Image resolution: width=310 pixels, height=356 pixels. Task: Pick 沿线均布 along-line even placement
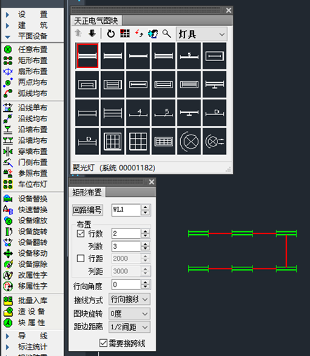pyautogui.click(x=26, y=118)
